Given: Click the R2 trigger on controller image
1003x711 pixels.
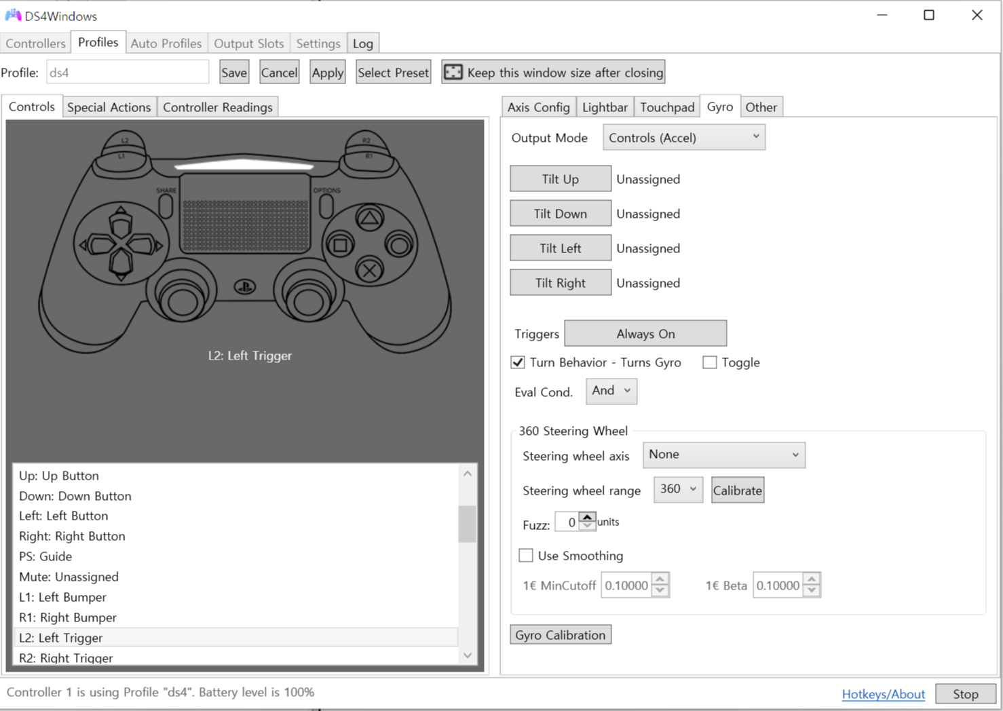Looking at the screenshot, I should click(366, 140).
